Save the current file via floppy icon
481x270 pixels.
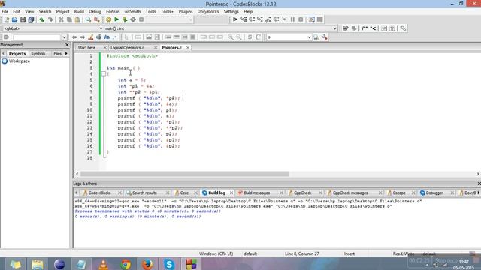click(23, 19)
